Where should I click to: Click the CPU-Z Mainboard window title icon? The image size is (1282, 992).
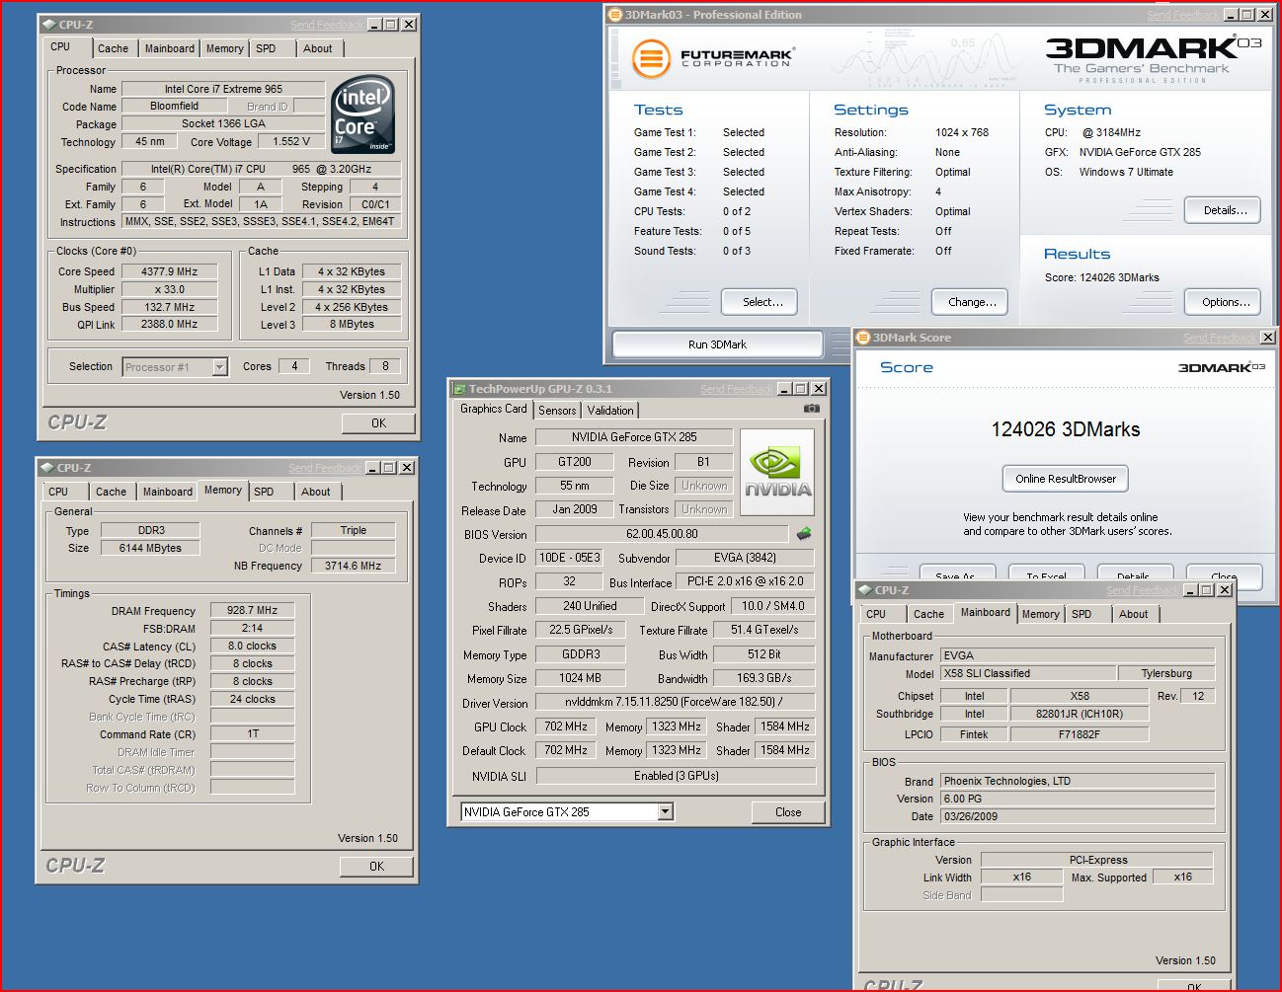[864, 590]
